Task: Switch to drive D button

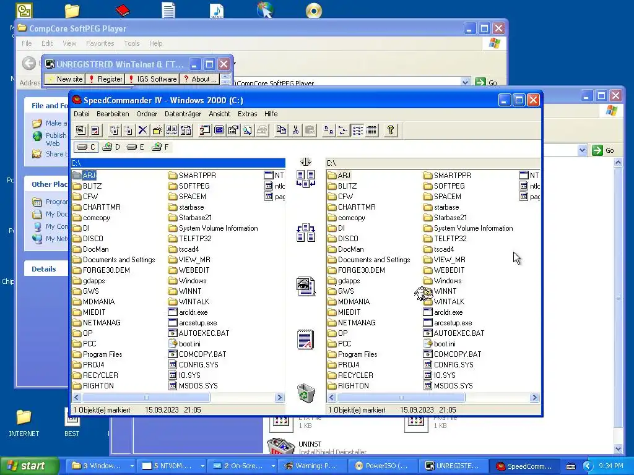Action: pos(111,147)
